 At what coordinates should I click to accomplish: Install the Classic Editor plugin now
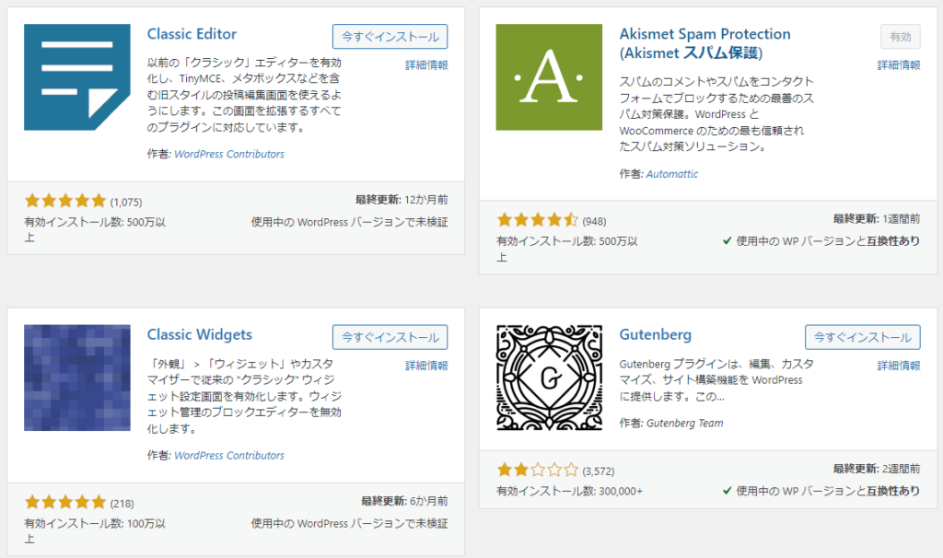pyautogui.click(x=390, y=37)
